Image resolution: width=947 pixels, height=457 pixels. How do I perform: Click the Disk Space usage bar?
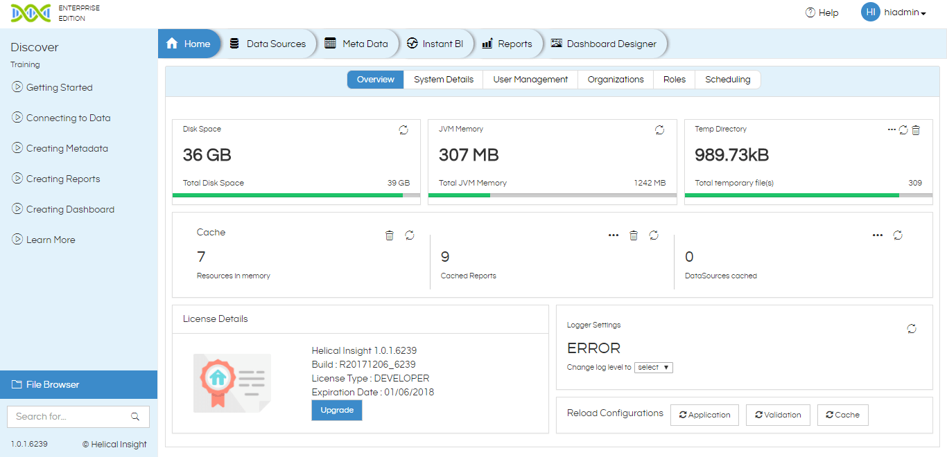point(296,195)
